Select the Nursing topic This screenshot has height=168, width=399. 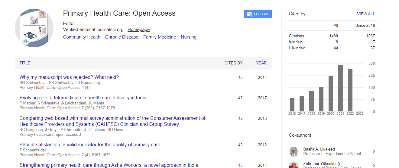coord(189,37)
